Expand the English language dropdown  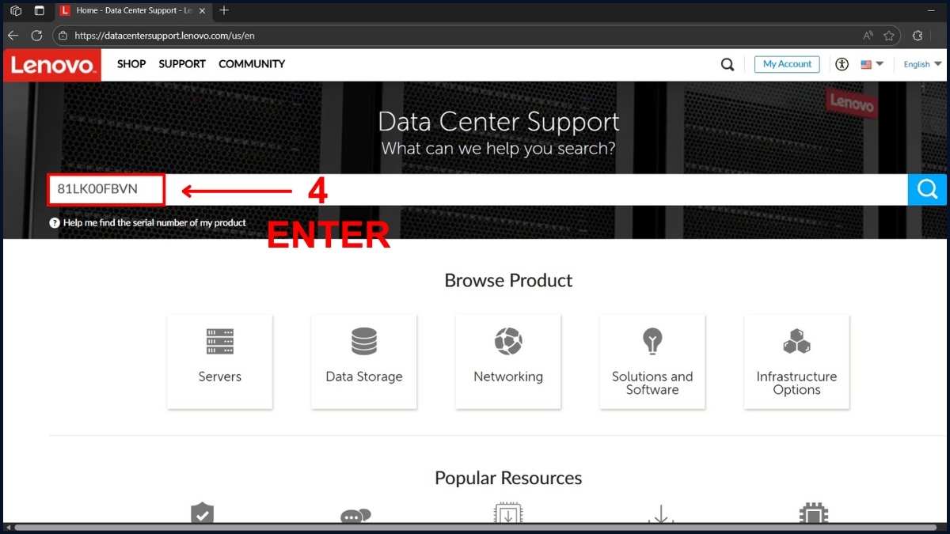click(922, 65)
